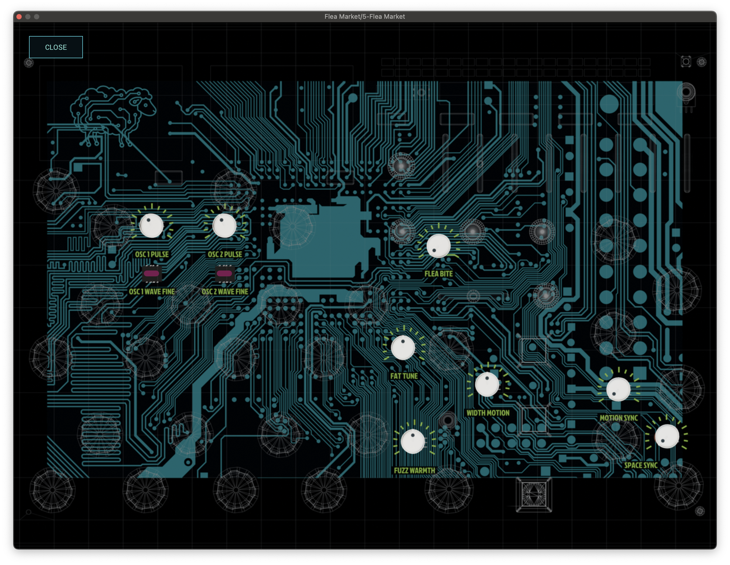Click the CLOSE button
Screen dimensions: 730x565
click(56, 47)
